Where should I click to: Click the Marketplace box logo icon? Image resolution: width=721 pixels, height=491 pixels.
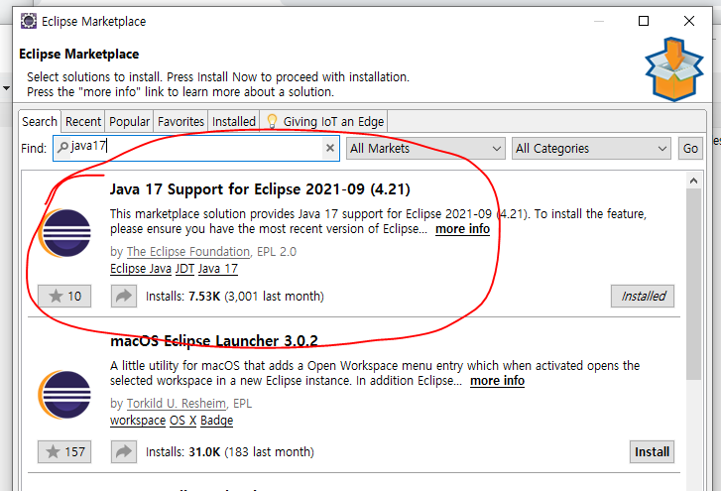(x=673, y=69)
